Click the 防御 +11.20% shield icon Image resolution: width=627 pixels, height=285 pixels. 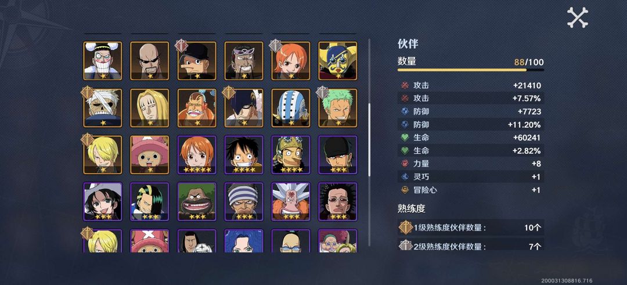[405, 124]
